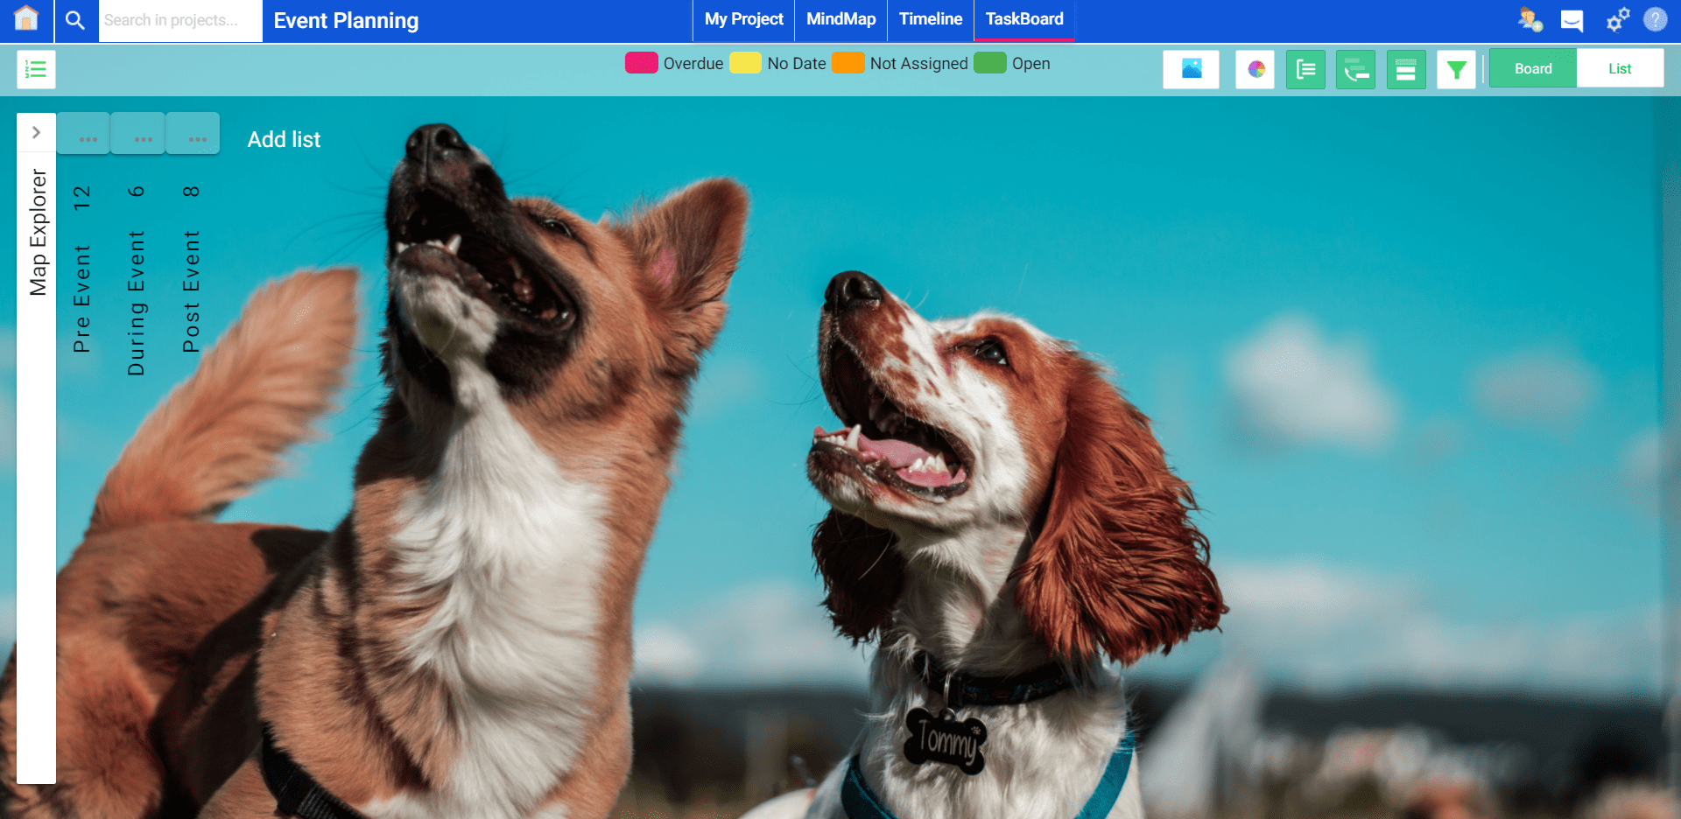Switch to the Timeline tab
1681x819 pixels.
click(930, 20)
